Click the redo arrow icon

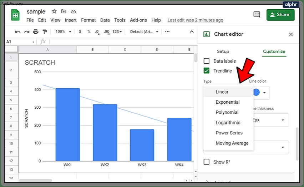[x=26, y=32]
